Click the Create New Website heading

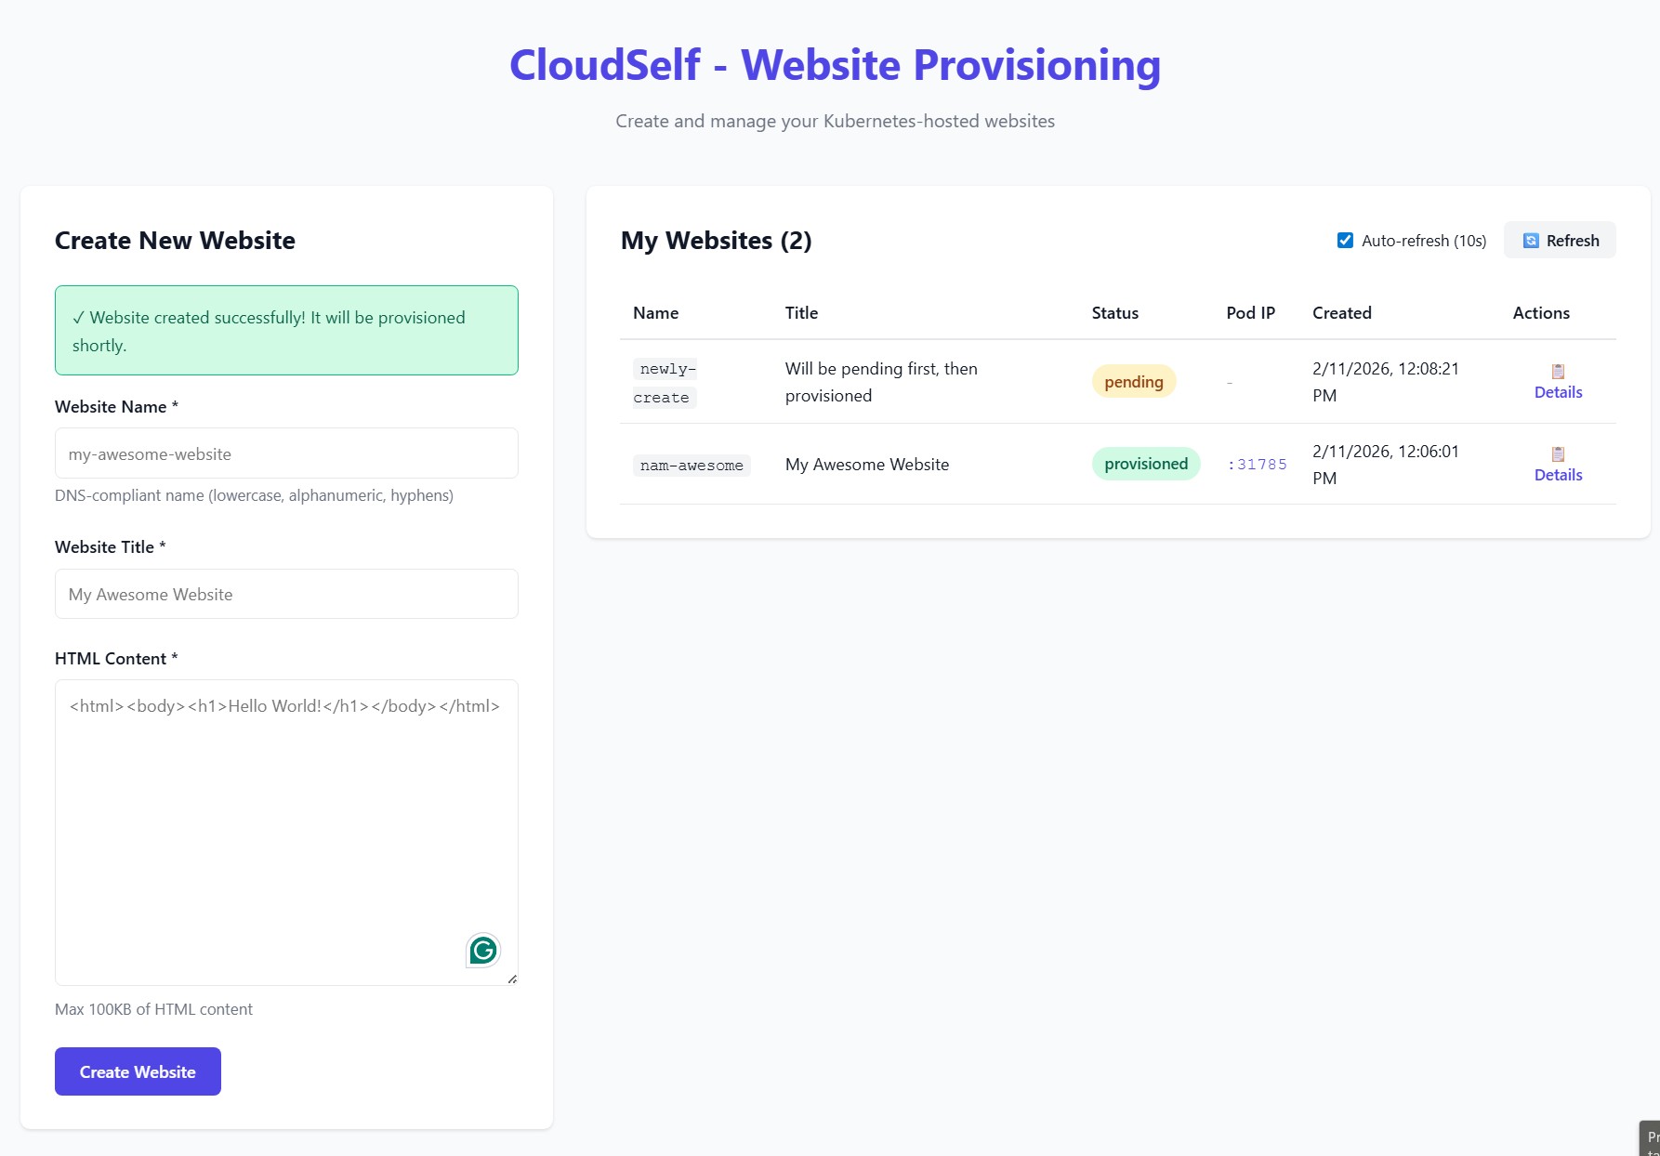point(175,241)
